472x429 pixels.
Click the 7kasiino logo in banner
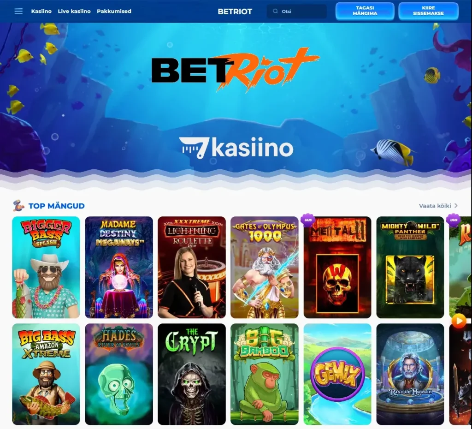236,148
